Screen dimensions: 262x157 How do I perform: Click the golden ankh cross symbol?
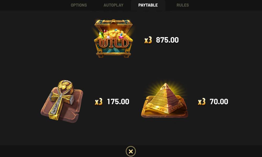(62, 101)
